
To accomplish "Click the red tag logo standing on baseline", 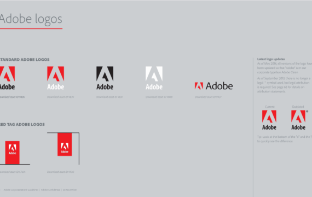I will 13,153.
